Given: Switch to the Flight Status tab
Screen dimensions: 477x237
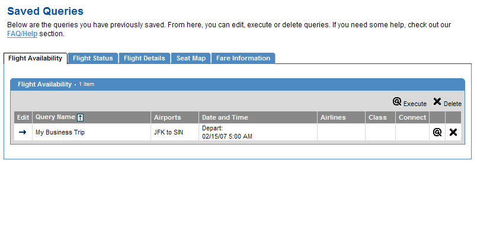Looking at the screenshot, I should pos(93,58).
